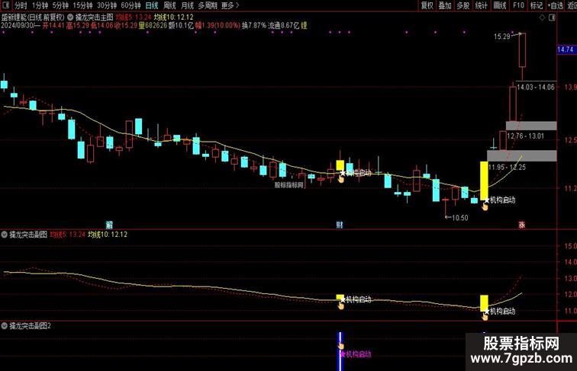Click the 叠加 overlay button
Image resolution: width=577 pixels, height=371 pixels.
point(445,5)
